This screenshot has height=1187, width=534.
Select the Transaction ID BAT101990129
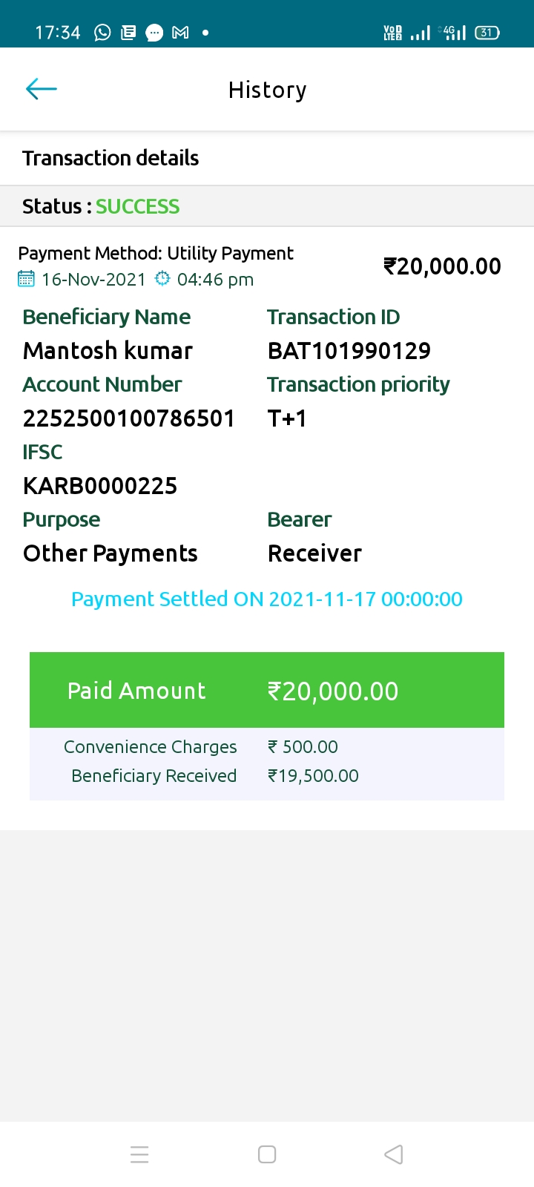(x=349, y=351)
